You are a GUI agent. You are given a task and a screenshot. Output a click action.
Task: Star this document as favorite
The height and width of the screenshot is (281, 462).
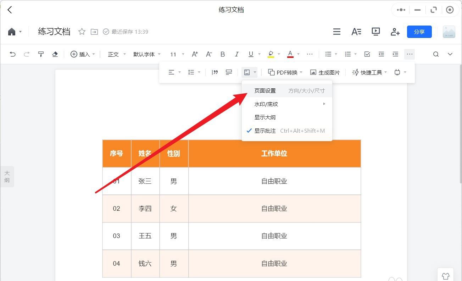(82, 32)
